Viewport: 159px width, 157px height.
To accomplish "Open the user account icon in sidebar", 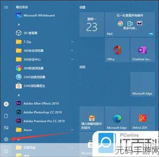I will click(6, 104).
